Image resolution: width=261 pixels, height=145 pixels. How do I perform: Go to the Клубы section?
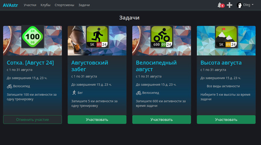point(45,5)
